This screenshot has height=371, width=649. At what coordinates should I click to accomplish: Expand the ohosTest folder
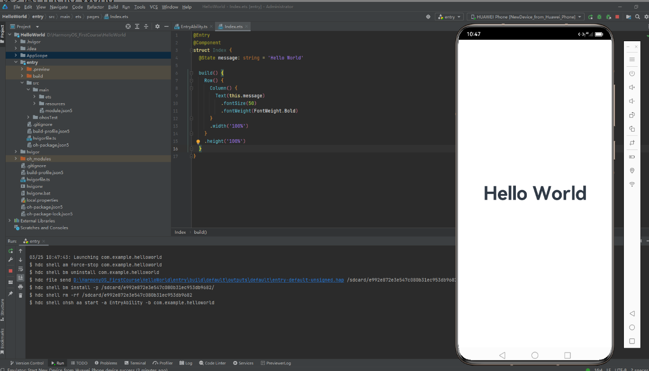click(28, 117)
